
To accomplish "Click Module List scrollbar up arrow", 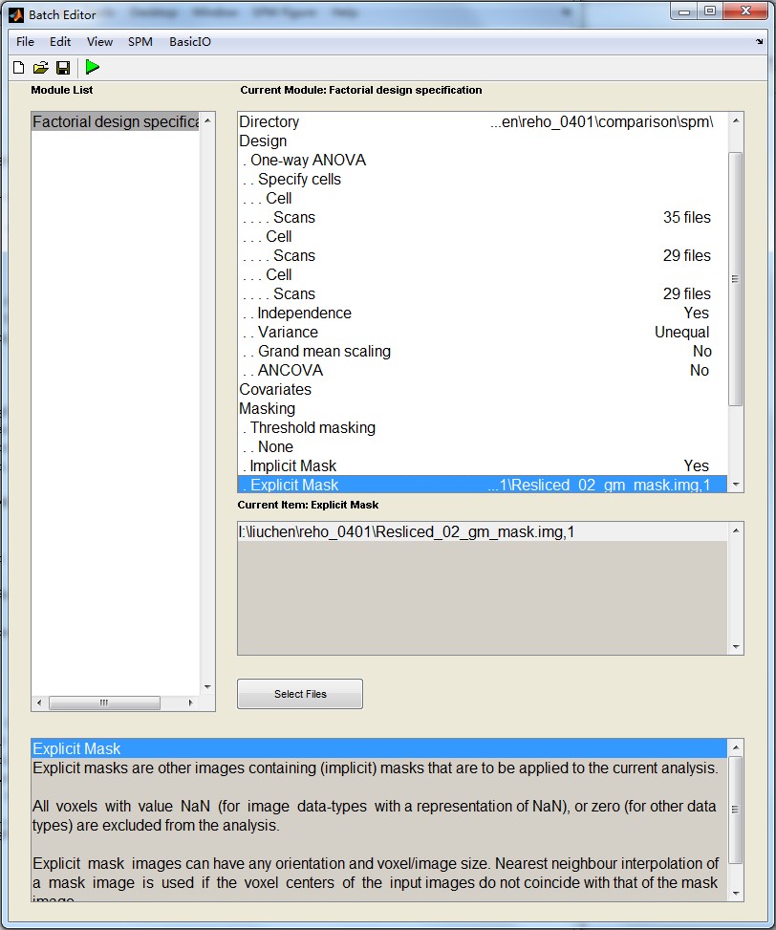I will click(207, 120).
